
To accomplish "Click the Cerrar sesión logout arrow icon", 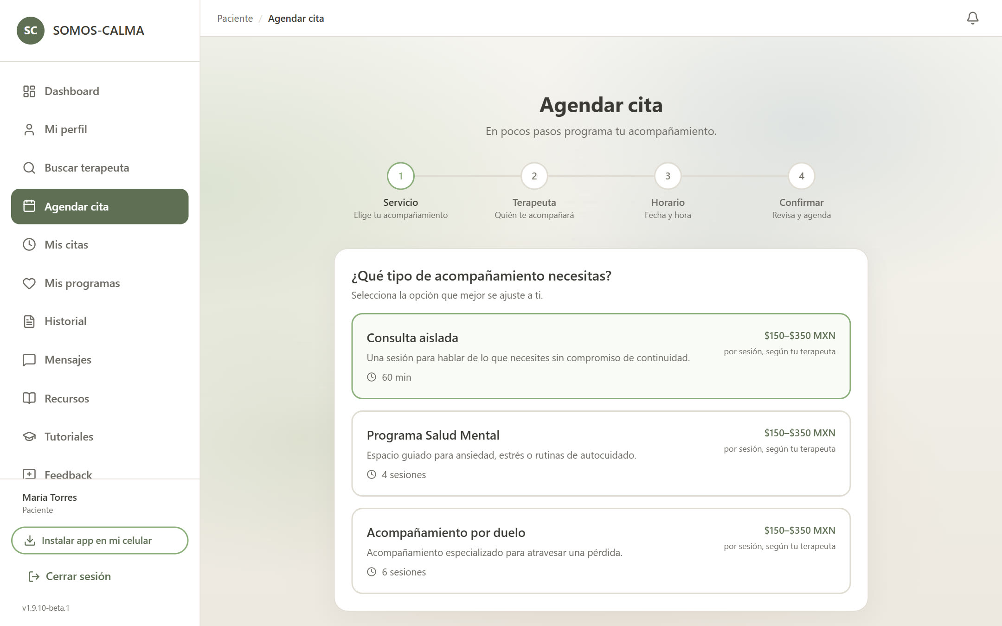I will pos(34,576).
